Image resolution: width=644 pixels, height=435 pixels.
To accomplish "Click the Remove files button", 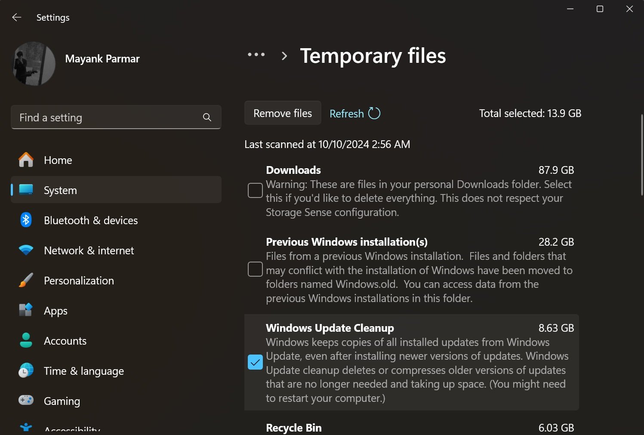I will click(x=282, y=113).
